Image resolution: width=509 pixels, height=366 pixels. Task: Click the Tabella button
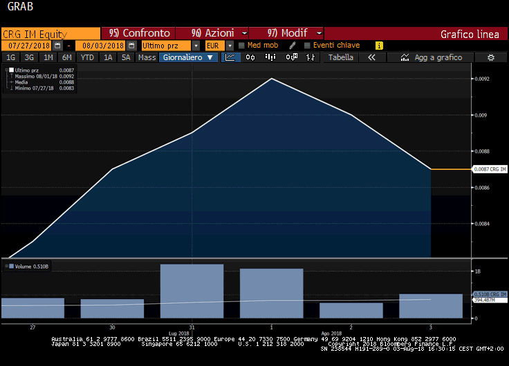click(340, 57)
